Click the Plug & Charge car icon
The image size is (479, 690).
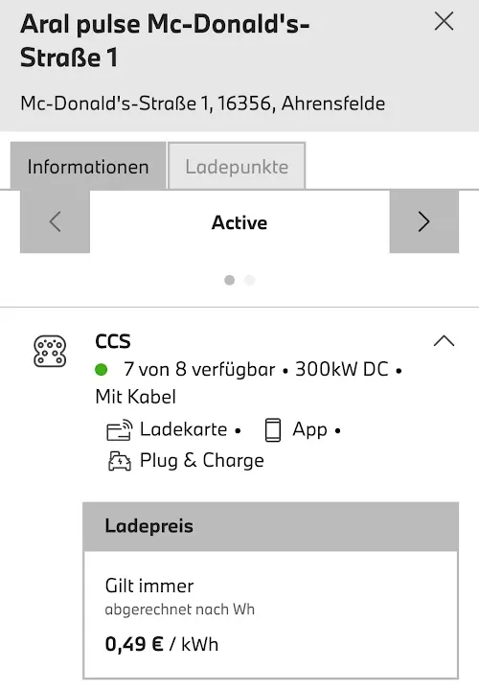(120, 461)
